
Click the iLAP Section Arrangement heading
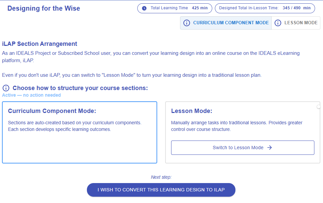39,44
